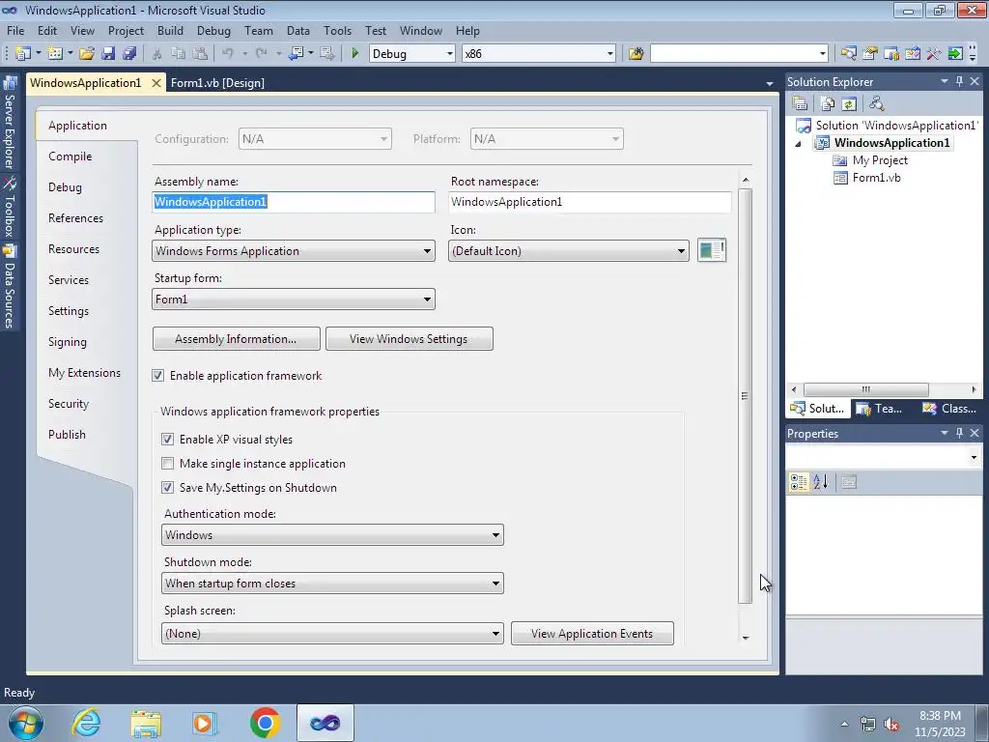Uncheck Save My.Settings on Shutdown
The height and width of the screenshot is (742, 989).
[167, 487]
